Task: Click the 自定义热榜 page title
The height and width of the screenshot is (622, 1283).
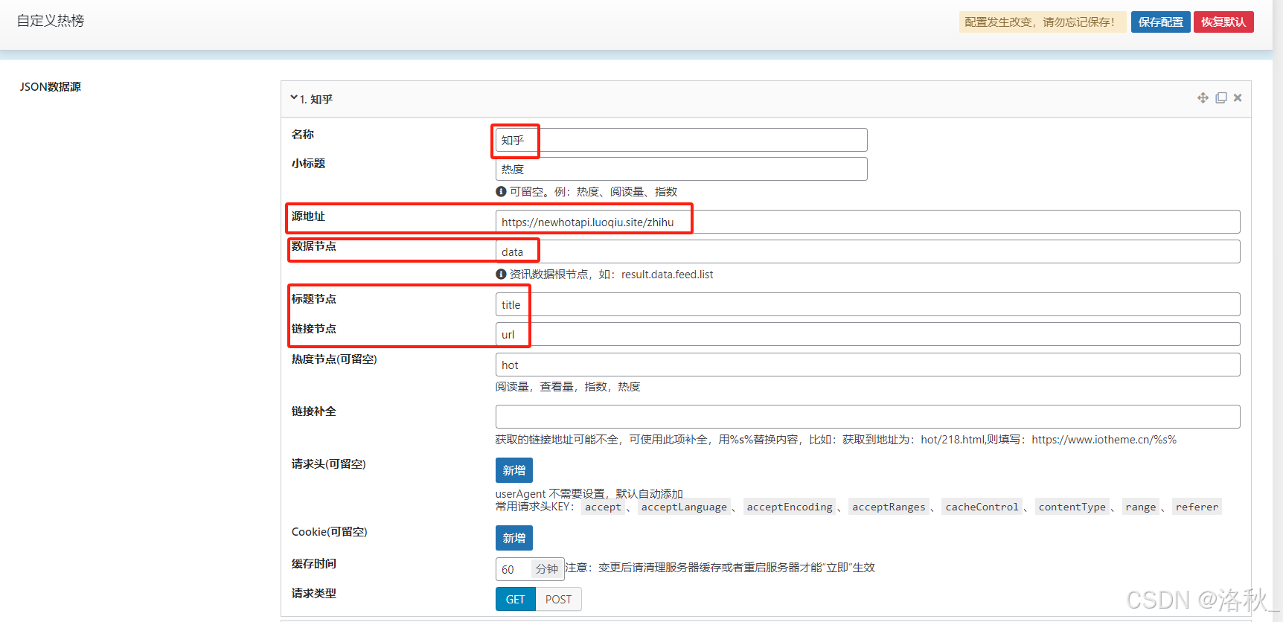Action: pos(51,21)
